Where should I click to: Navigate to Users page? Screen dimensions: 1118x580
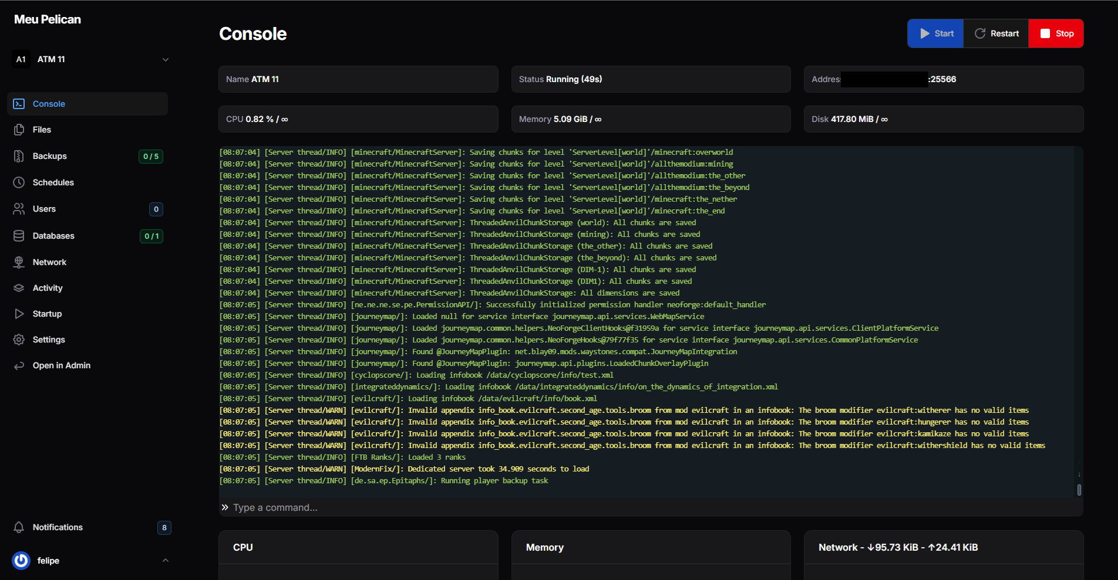point(87,209)
